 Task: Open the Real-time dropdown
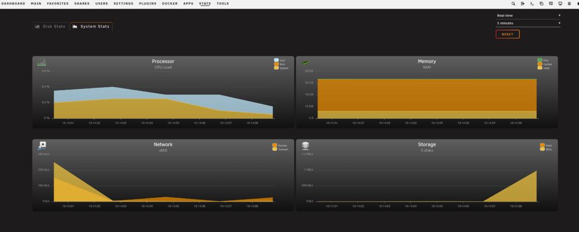tap(528, 16)
